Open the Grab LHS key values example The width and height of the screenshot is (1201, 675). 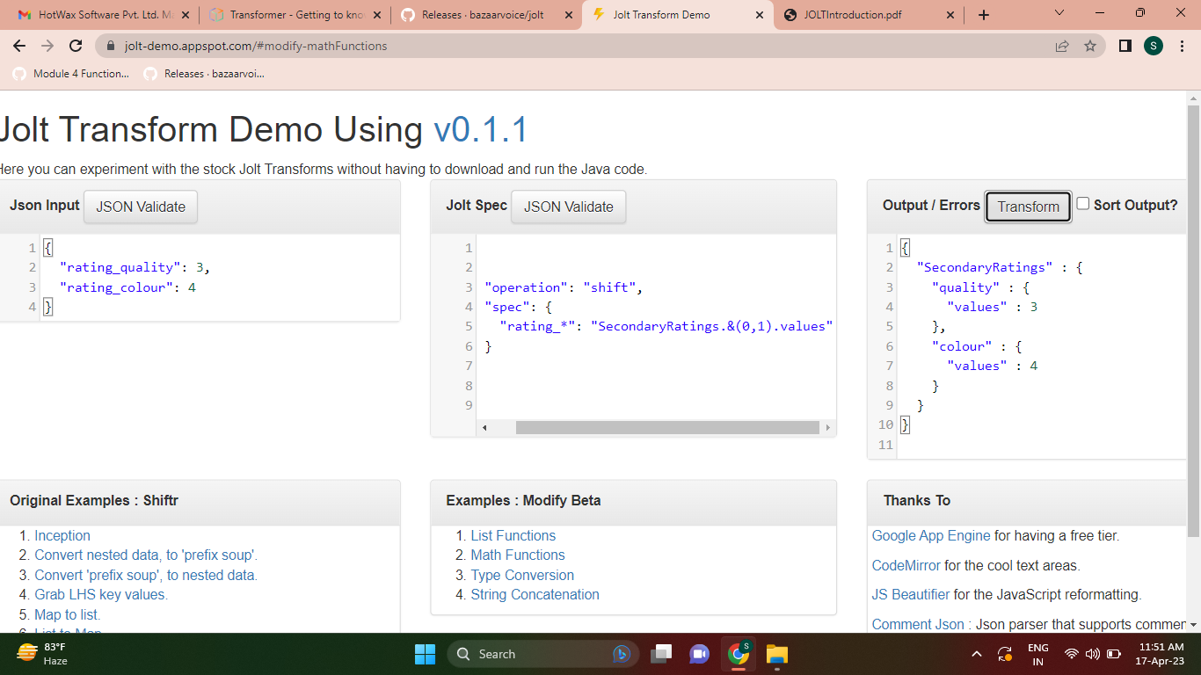(x=101, y=594)
